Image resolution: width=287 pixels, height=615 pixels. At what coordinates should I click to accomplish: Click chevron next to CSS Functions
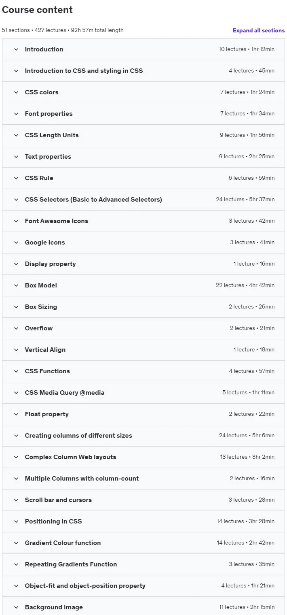(16, 371)
